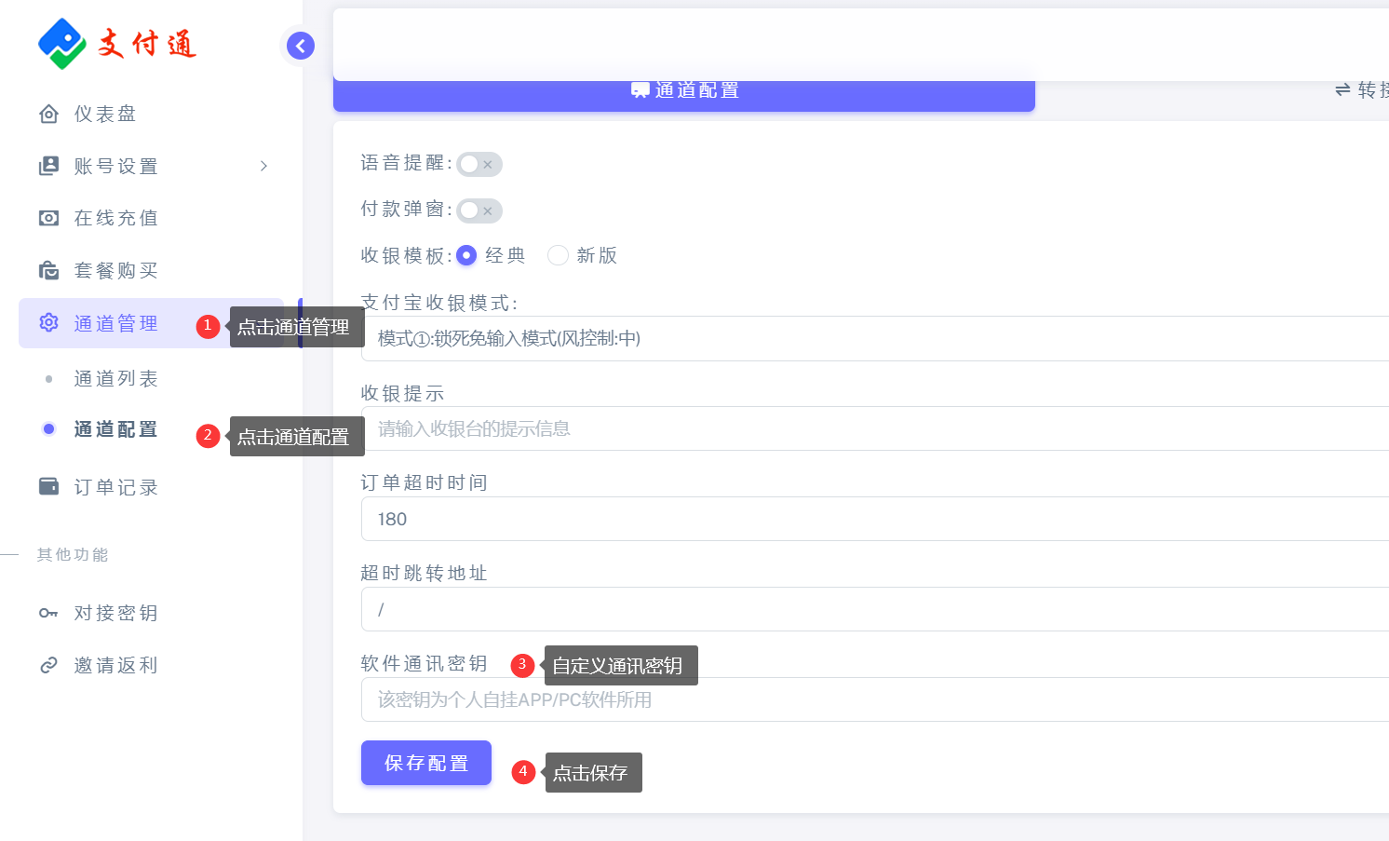
Task: Click the 保存配置 button
Action: click(x=425, y=763)
